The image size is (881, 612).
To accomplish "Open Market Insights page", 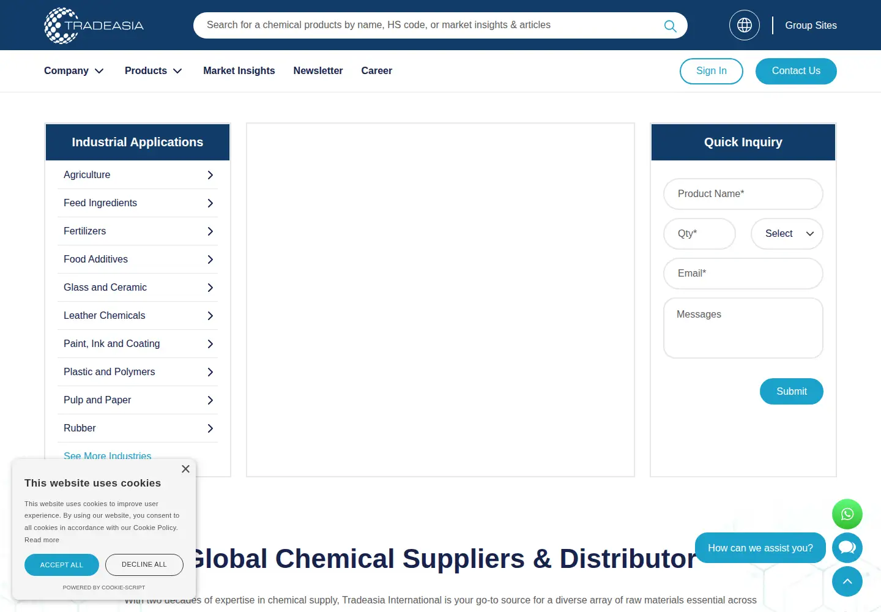I will pyautogui.click(x=239, y=71).
